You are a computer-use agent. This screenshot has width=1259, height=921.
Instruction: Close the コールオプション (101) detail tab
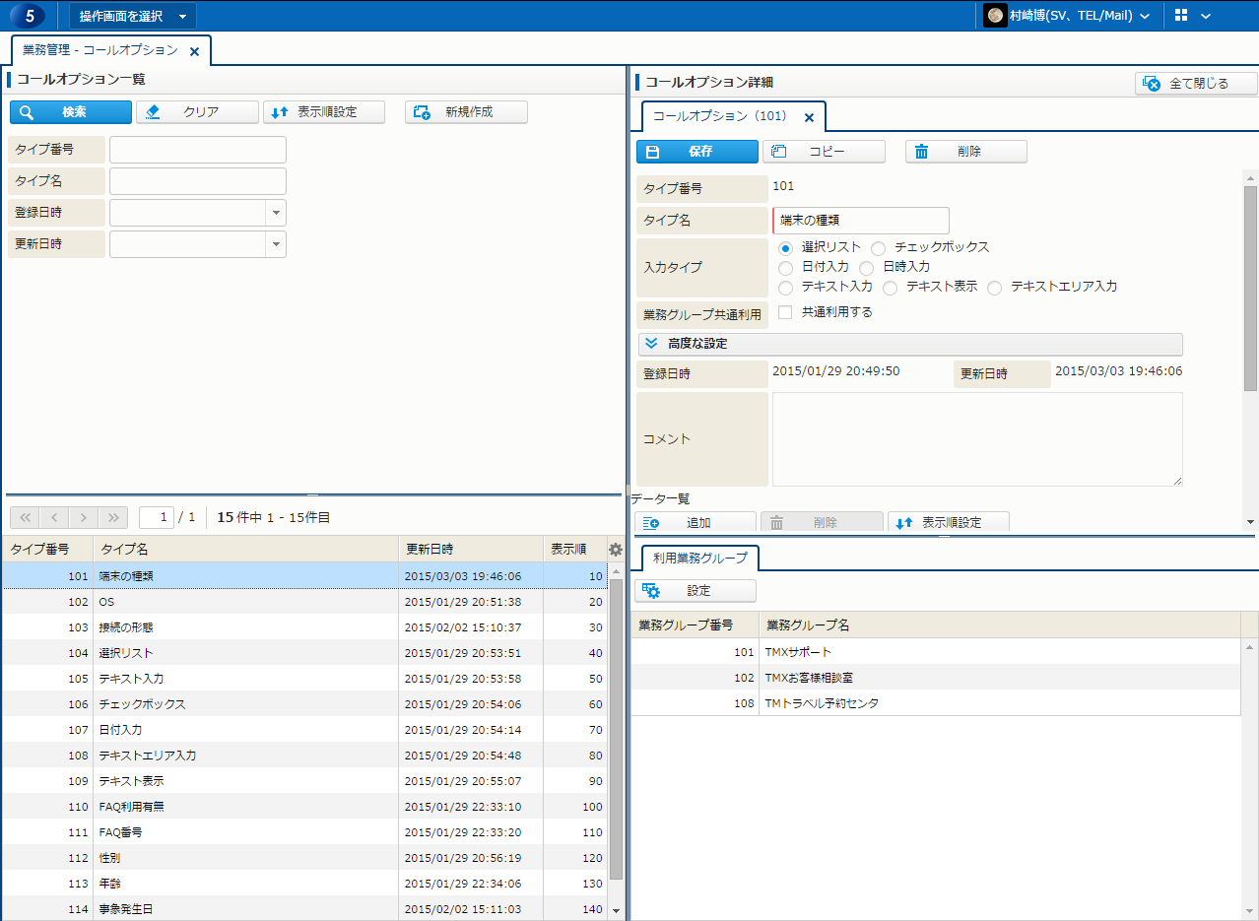pos(809,117)
